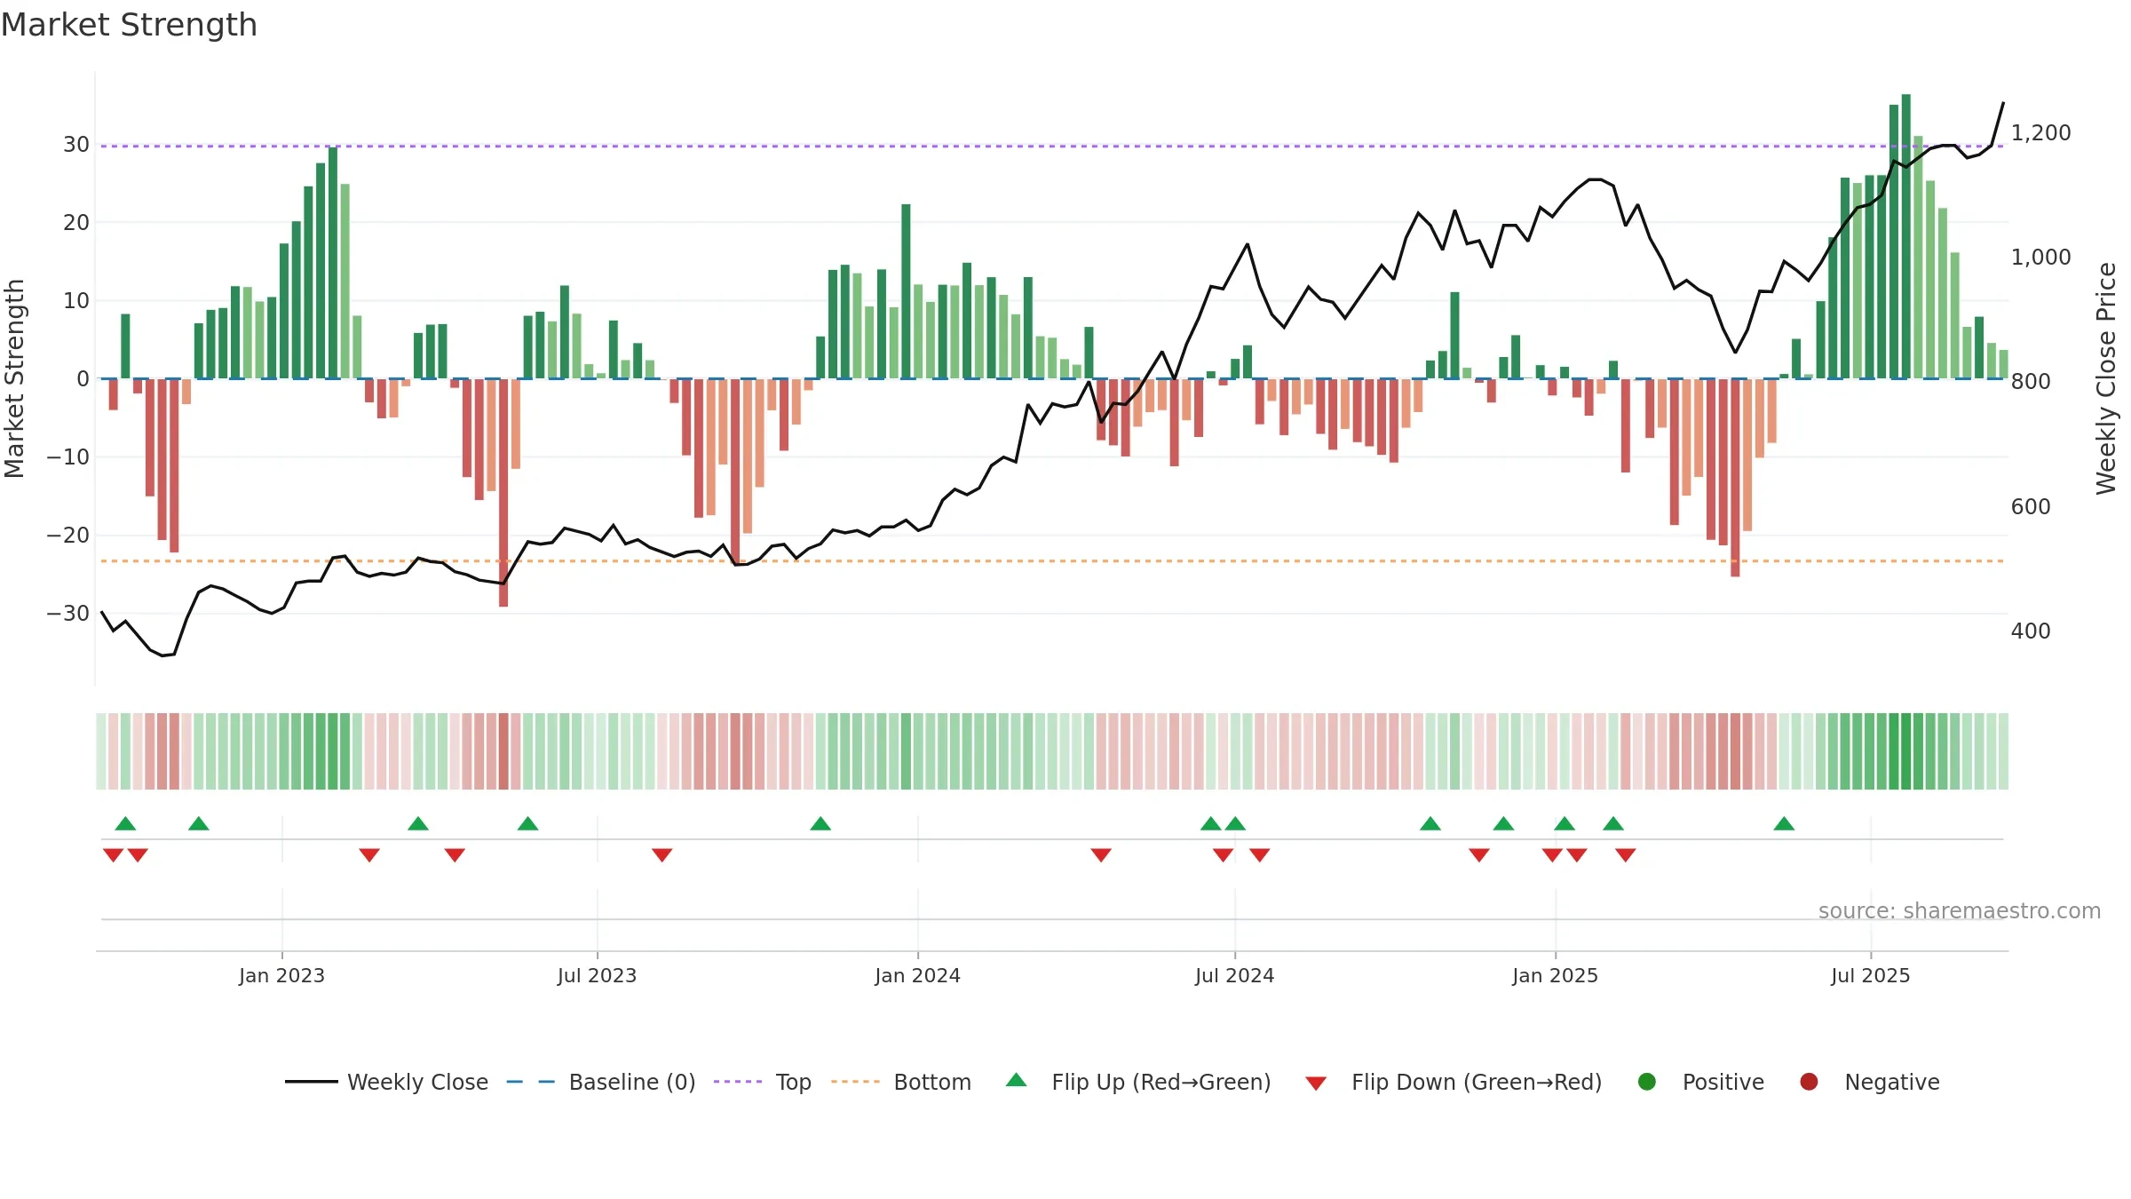
Task: Click the deepest red bar before Jul 2023
Action: [x=503, y=493]
